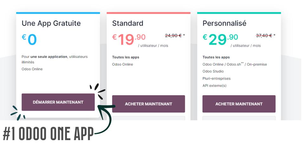
Task: Click the Odoo Studio feature line
Action: point(213,71)
